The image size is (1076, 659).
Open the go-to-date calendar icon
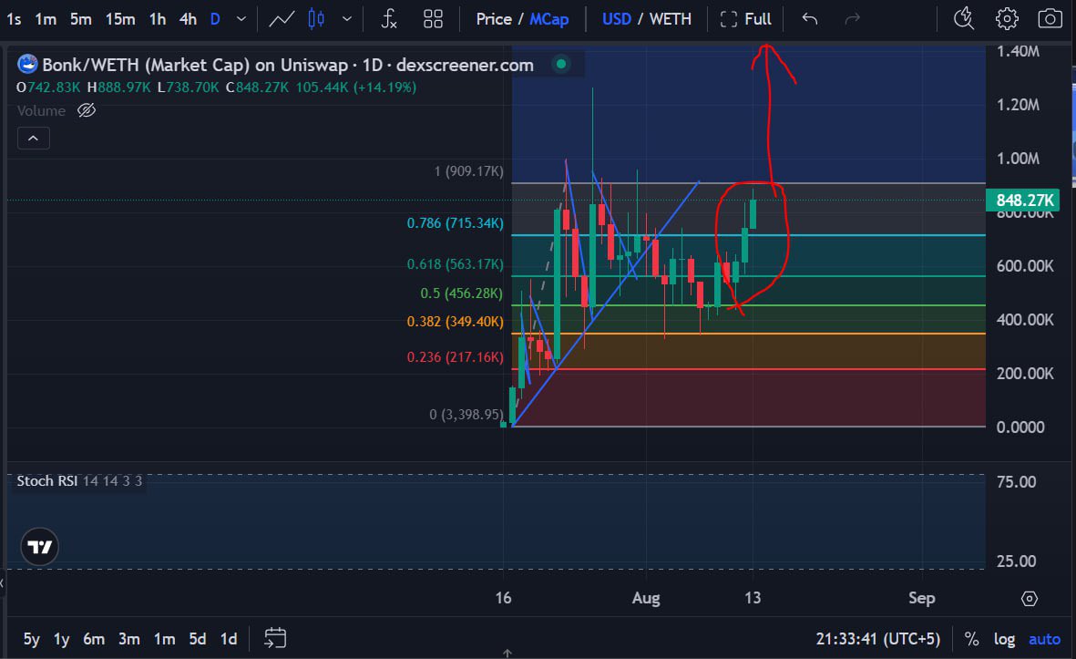pos(275,638)
